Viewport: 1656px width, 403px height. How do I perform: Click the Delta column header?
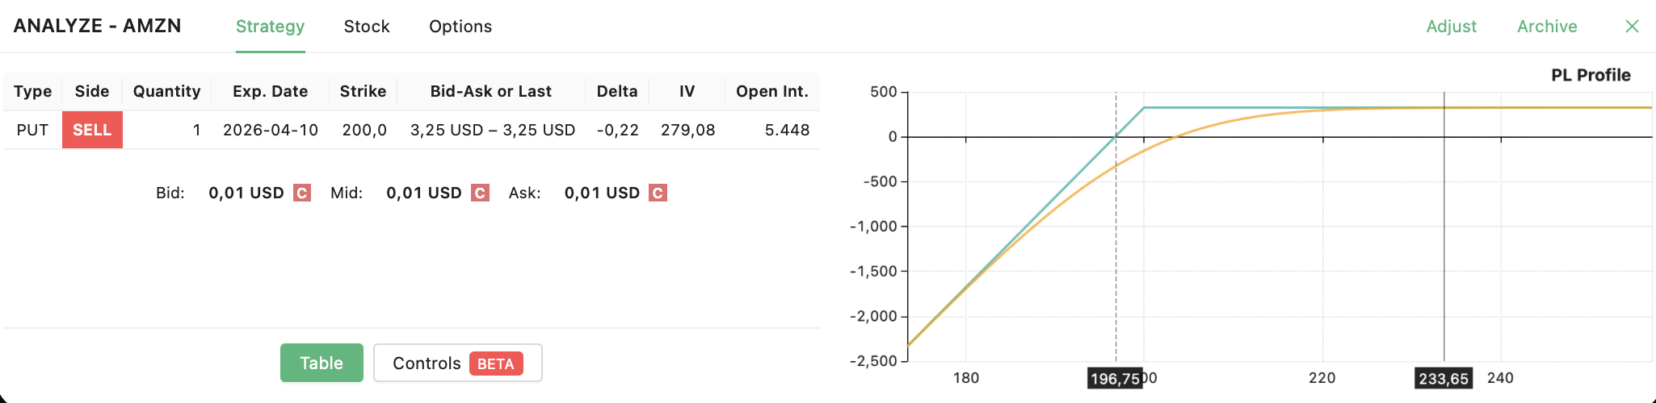point(617,91)
